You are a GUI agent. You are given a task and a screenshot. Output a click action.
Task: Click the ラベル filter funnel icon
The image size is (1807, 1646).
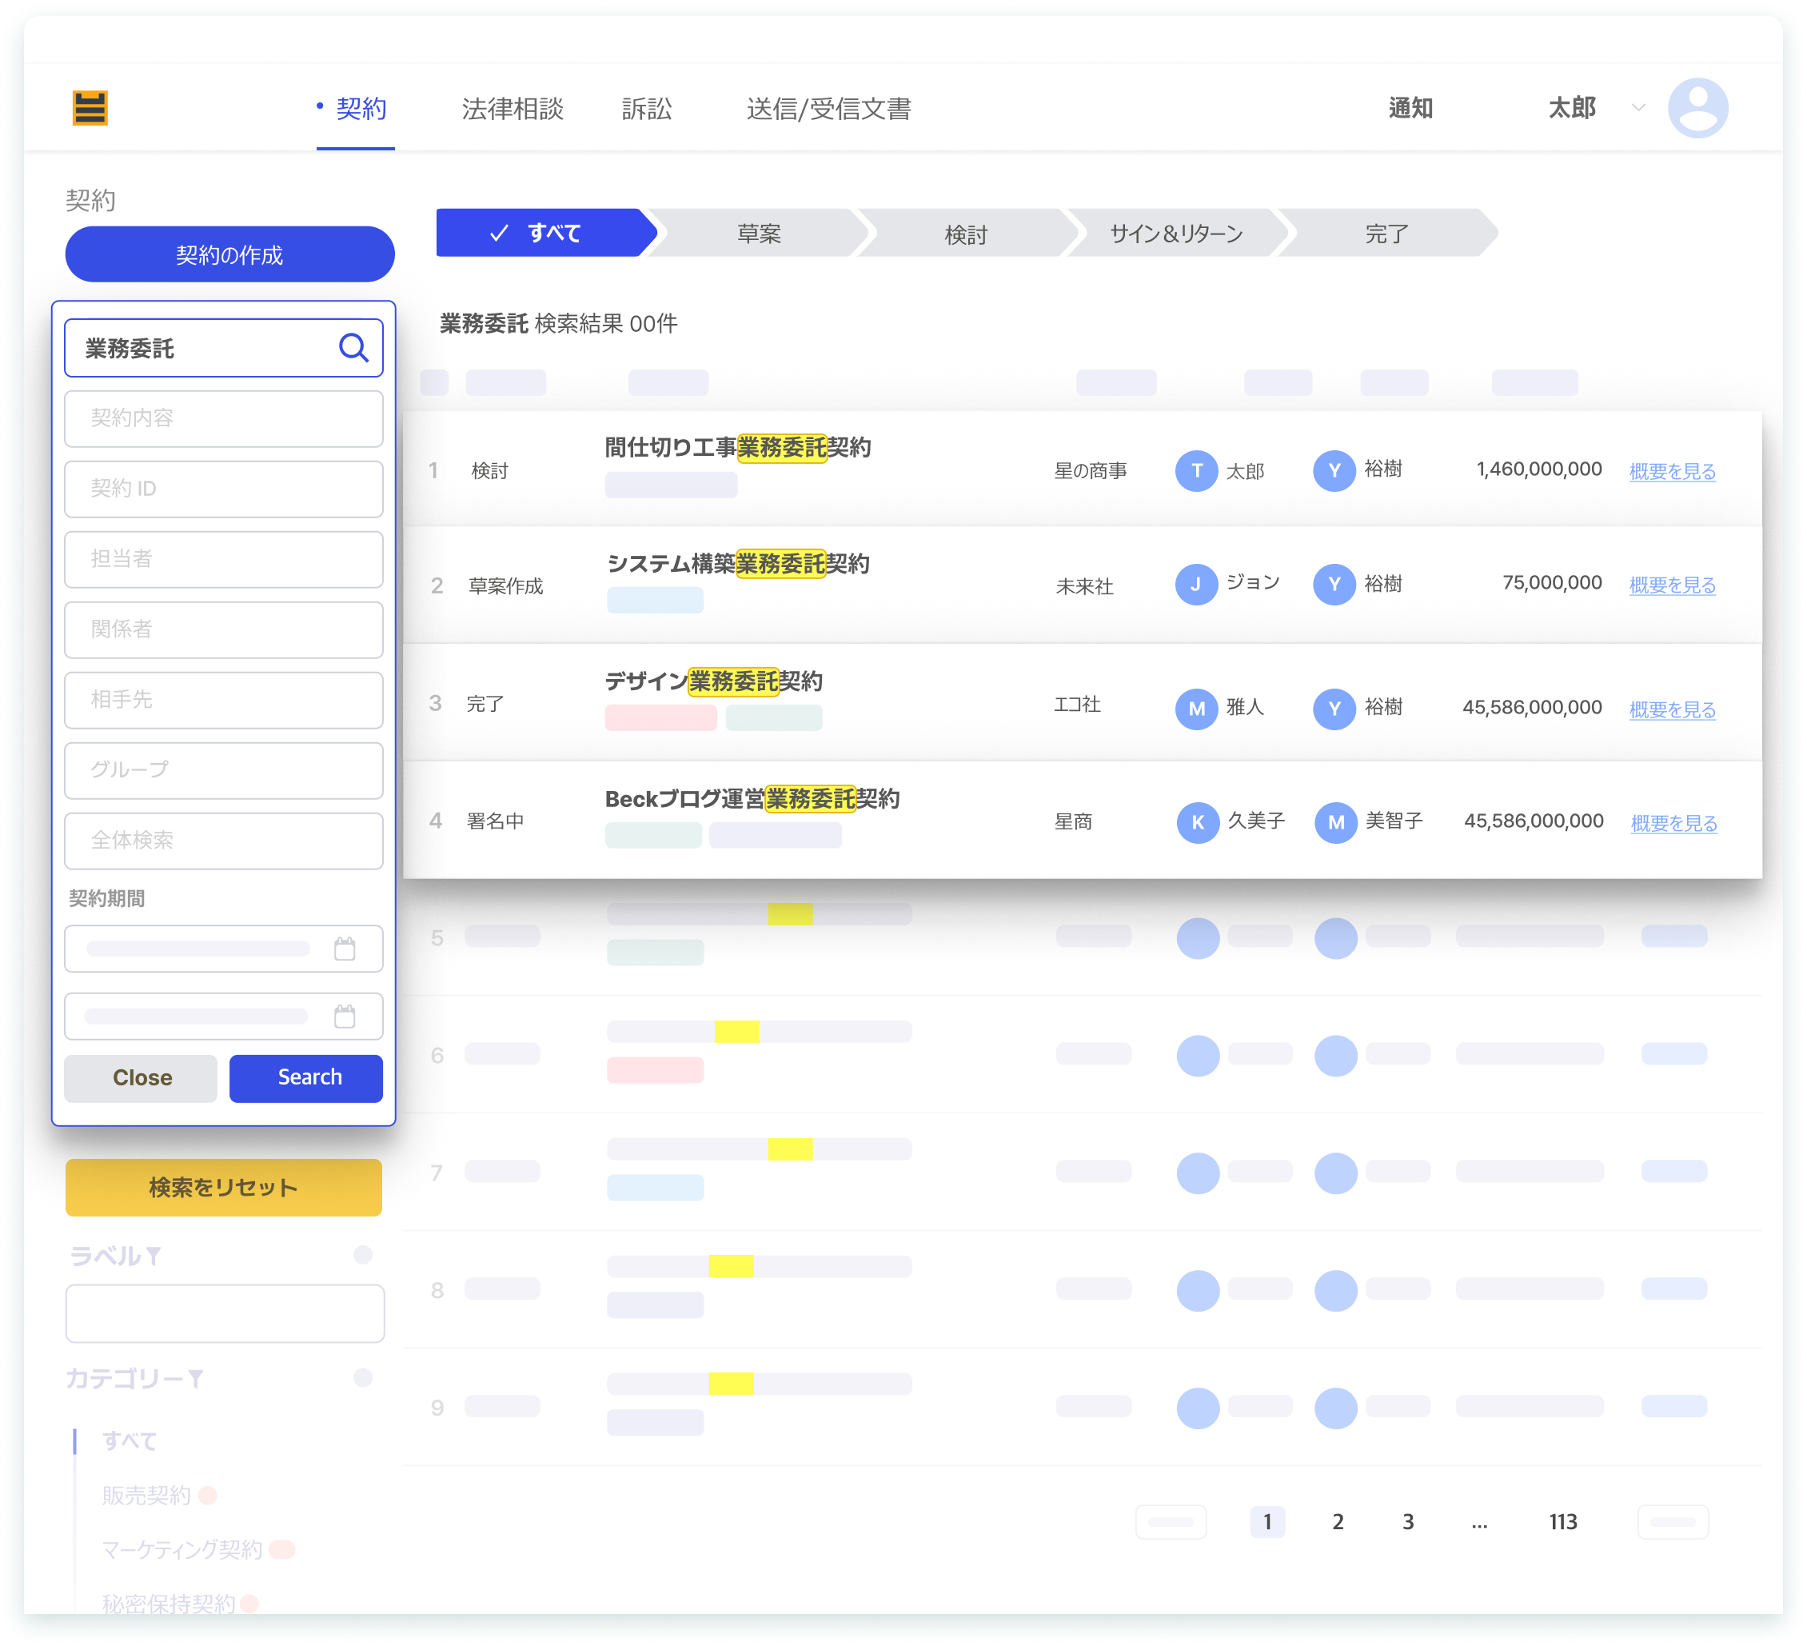[154, 1256]
